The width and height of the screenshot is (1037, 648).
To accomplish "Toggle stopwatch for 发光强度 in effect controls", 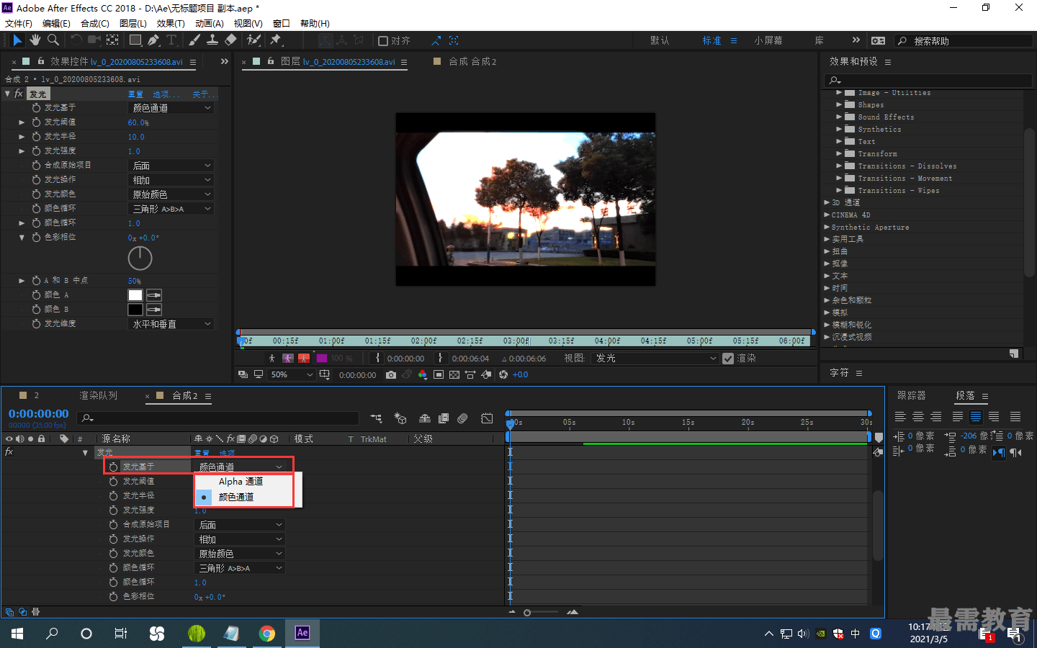I will (36, 150).
